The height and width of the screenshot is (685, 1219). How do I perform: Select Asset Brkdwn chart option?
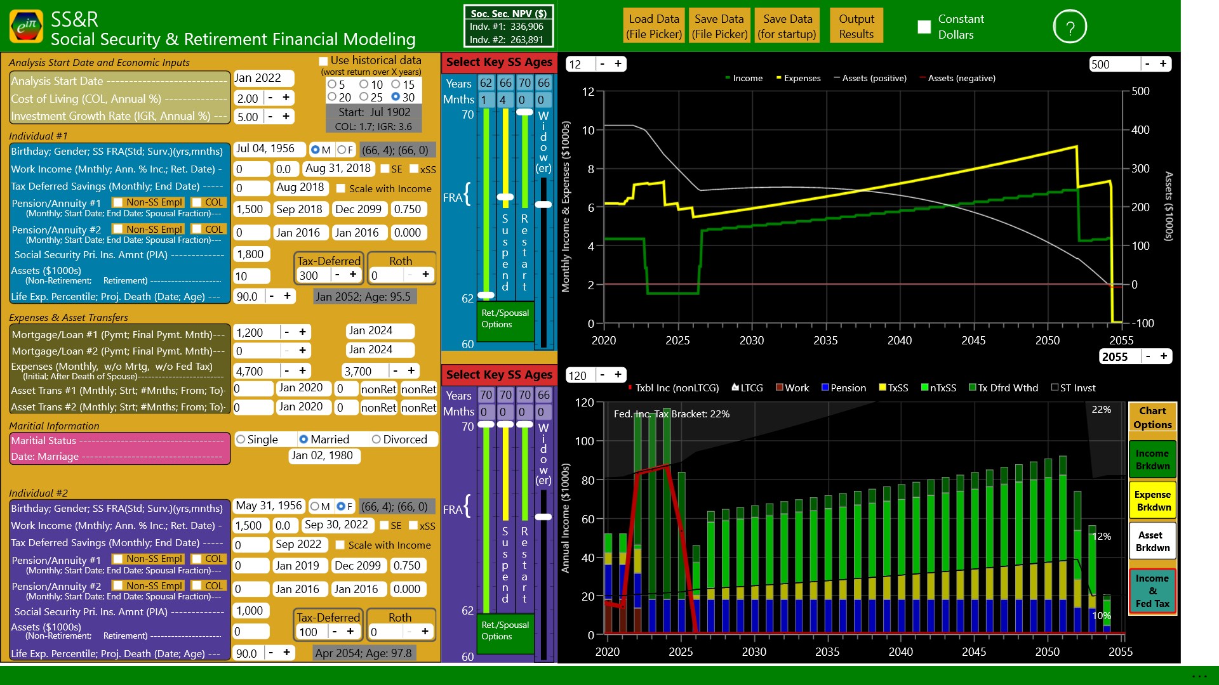(1152, 542)
